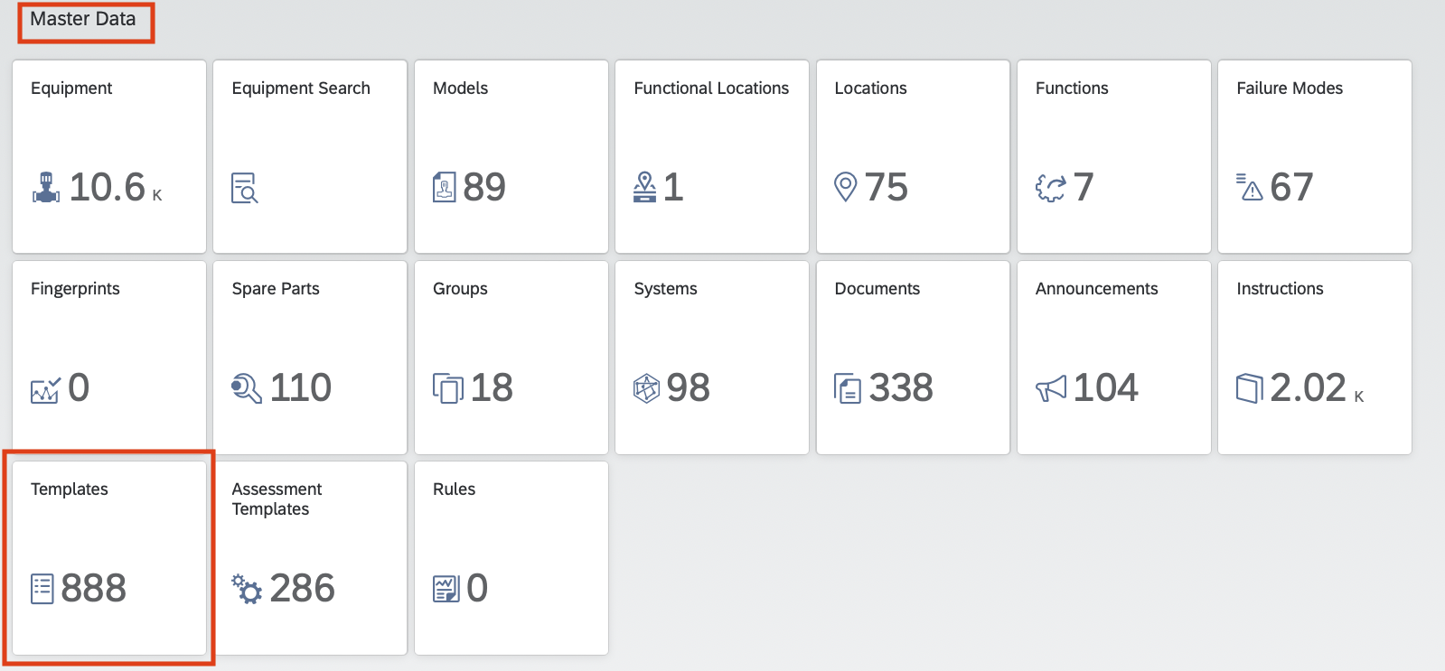Click the Functions gear cycle icon
1445x671 pixels.
(1050, 188)
